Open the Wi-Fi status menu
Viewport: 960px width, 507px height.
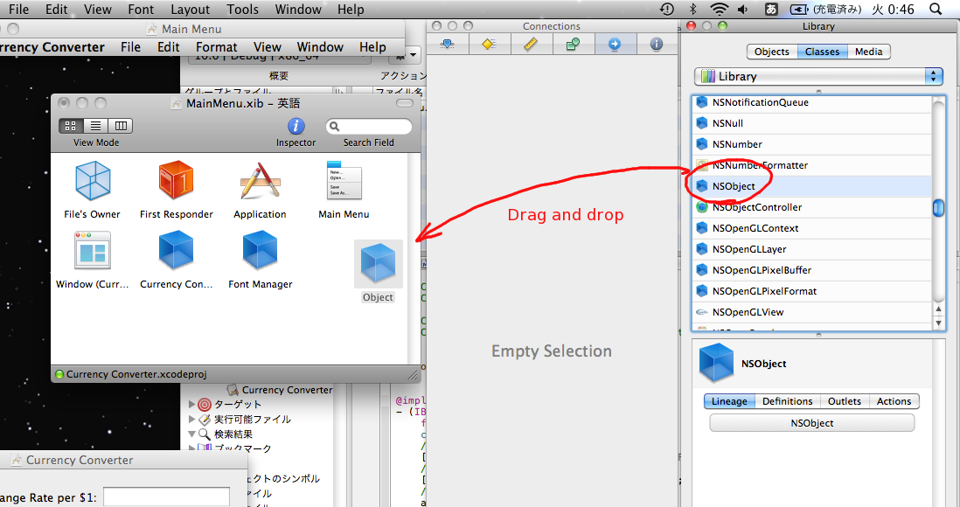pyautogui.click(x=719, y=10)
